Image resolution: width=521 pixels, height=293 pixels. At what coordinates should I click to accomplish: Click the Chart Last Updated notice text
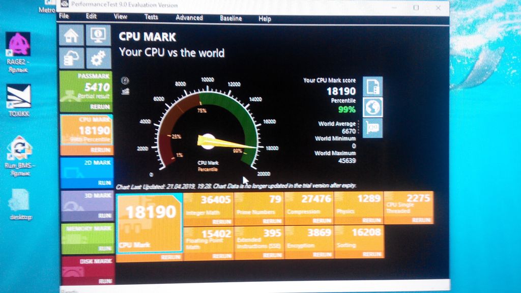click(x=236, y=186)
